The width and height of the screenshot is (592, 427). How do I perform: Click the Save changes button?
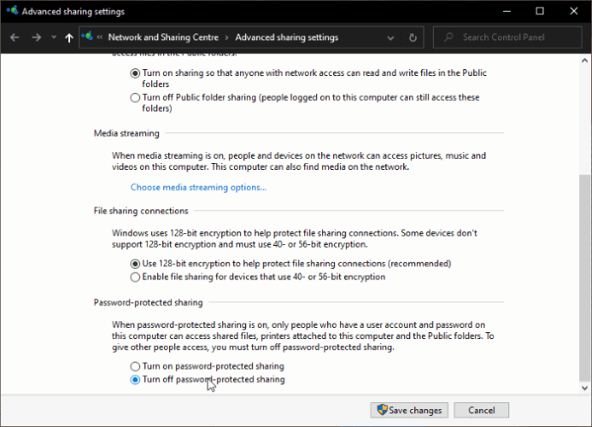(x=409, y=411)
